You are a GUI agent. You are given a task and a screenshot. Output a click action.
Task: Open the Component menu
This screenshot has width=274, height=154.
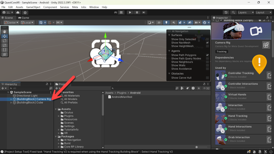[x=50, y=7]
